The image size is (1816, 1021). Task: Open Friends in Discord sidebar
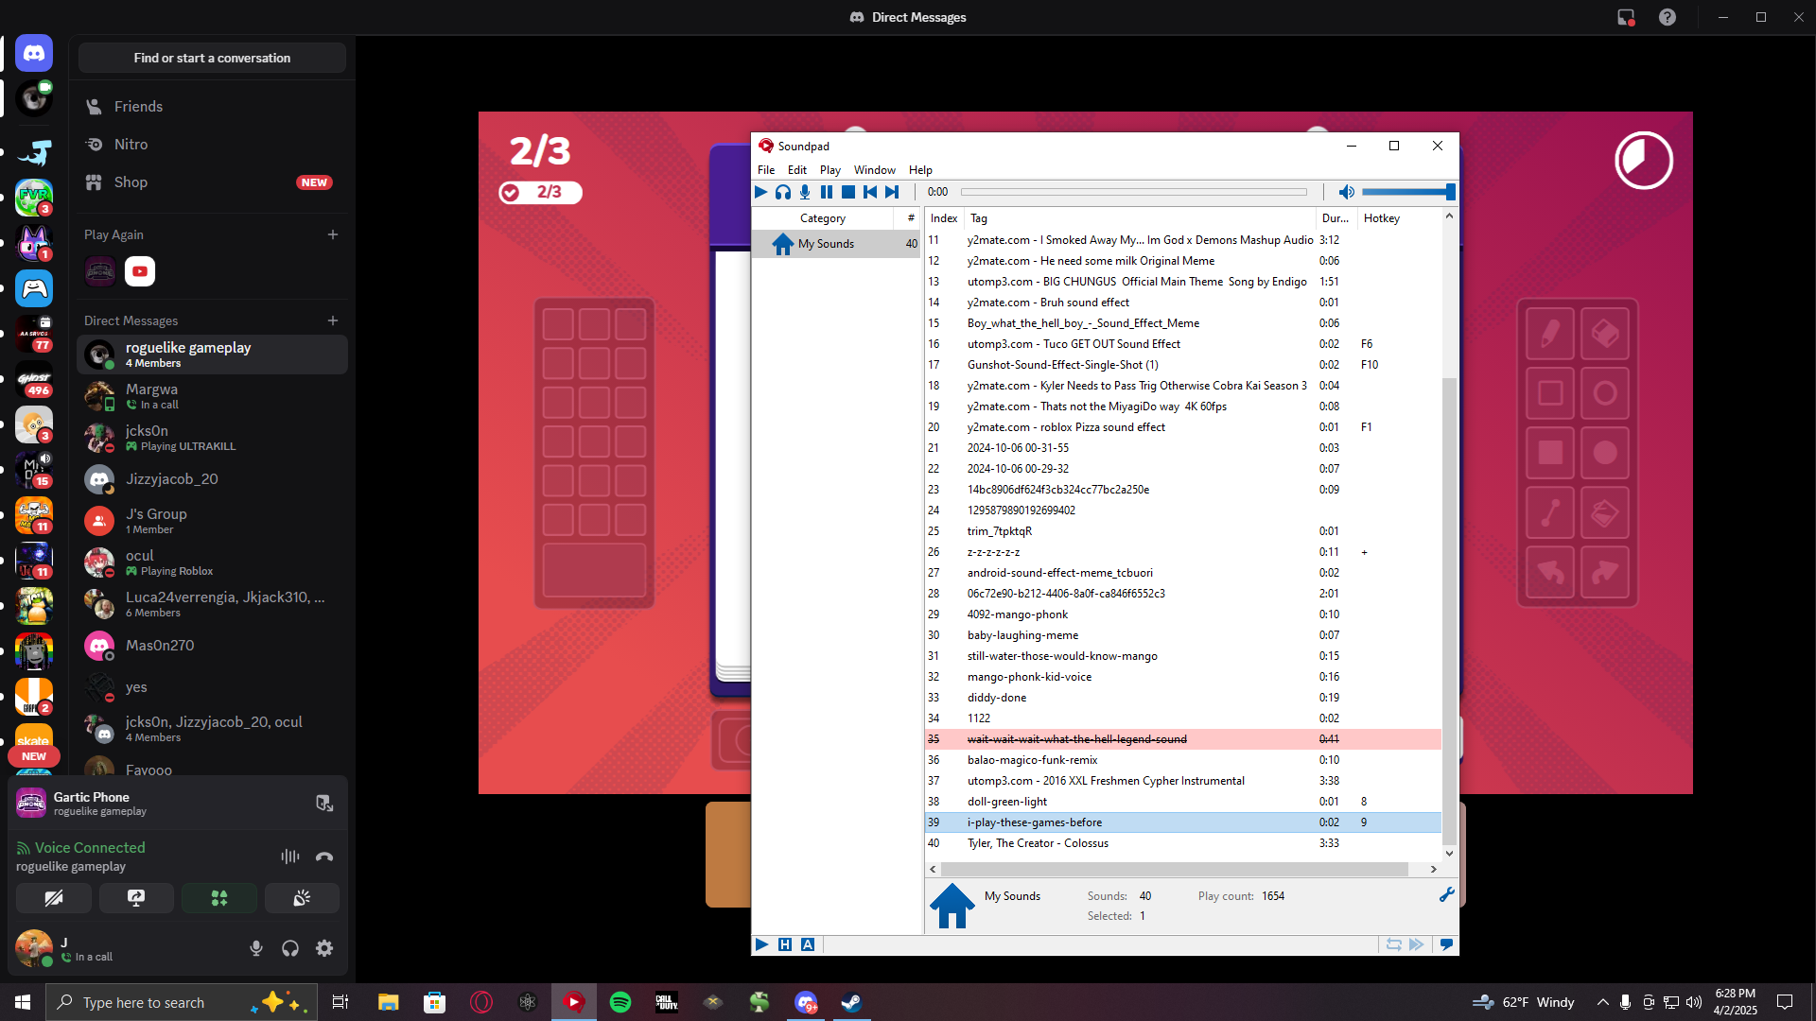pyautogui.click(x=138, y=107)
